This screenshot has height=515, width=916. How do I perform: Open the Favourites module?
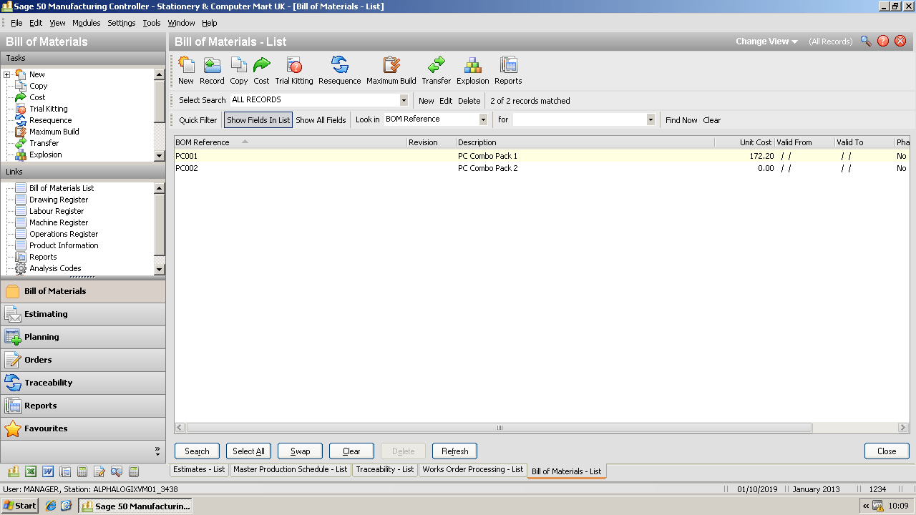[x=82, y=428]
